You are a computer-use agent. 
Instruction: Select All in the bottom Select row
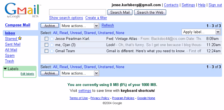[x=55, y=67]
